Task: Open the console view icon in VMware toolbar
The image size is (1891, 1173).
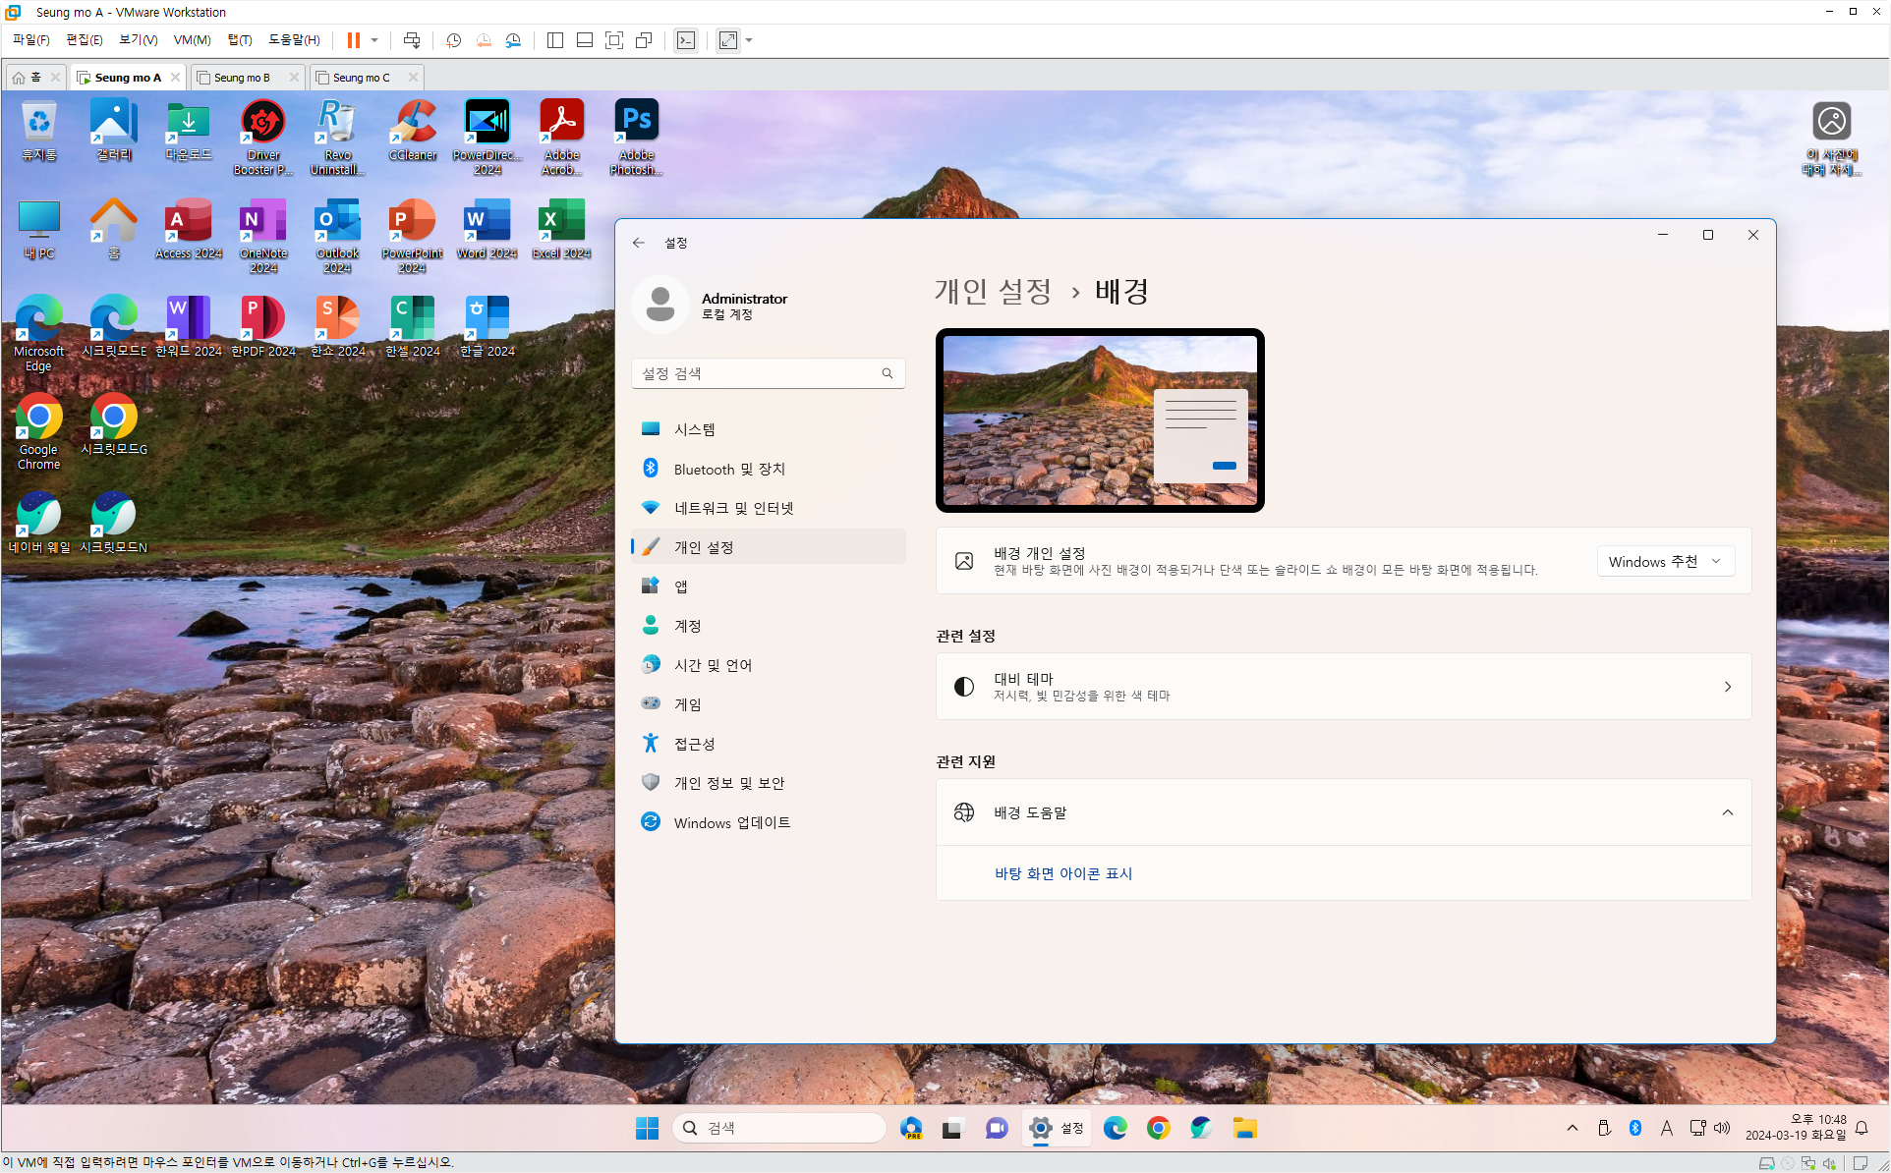Action: click(x=686, y=40)
